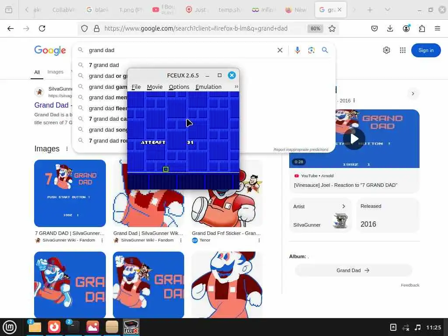
Task: Report inappropriate predictions link
Action: click(x=301, y=150)
